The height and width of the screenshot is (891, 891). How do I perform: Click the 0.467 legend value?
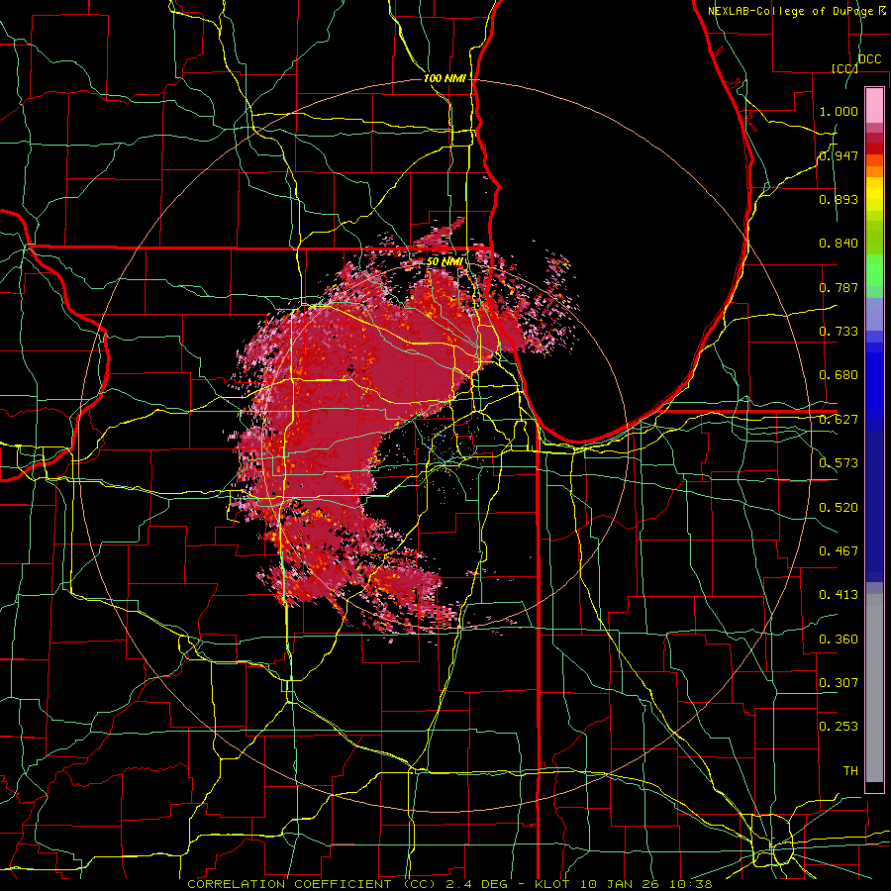(839, 551)
